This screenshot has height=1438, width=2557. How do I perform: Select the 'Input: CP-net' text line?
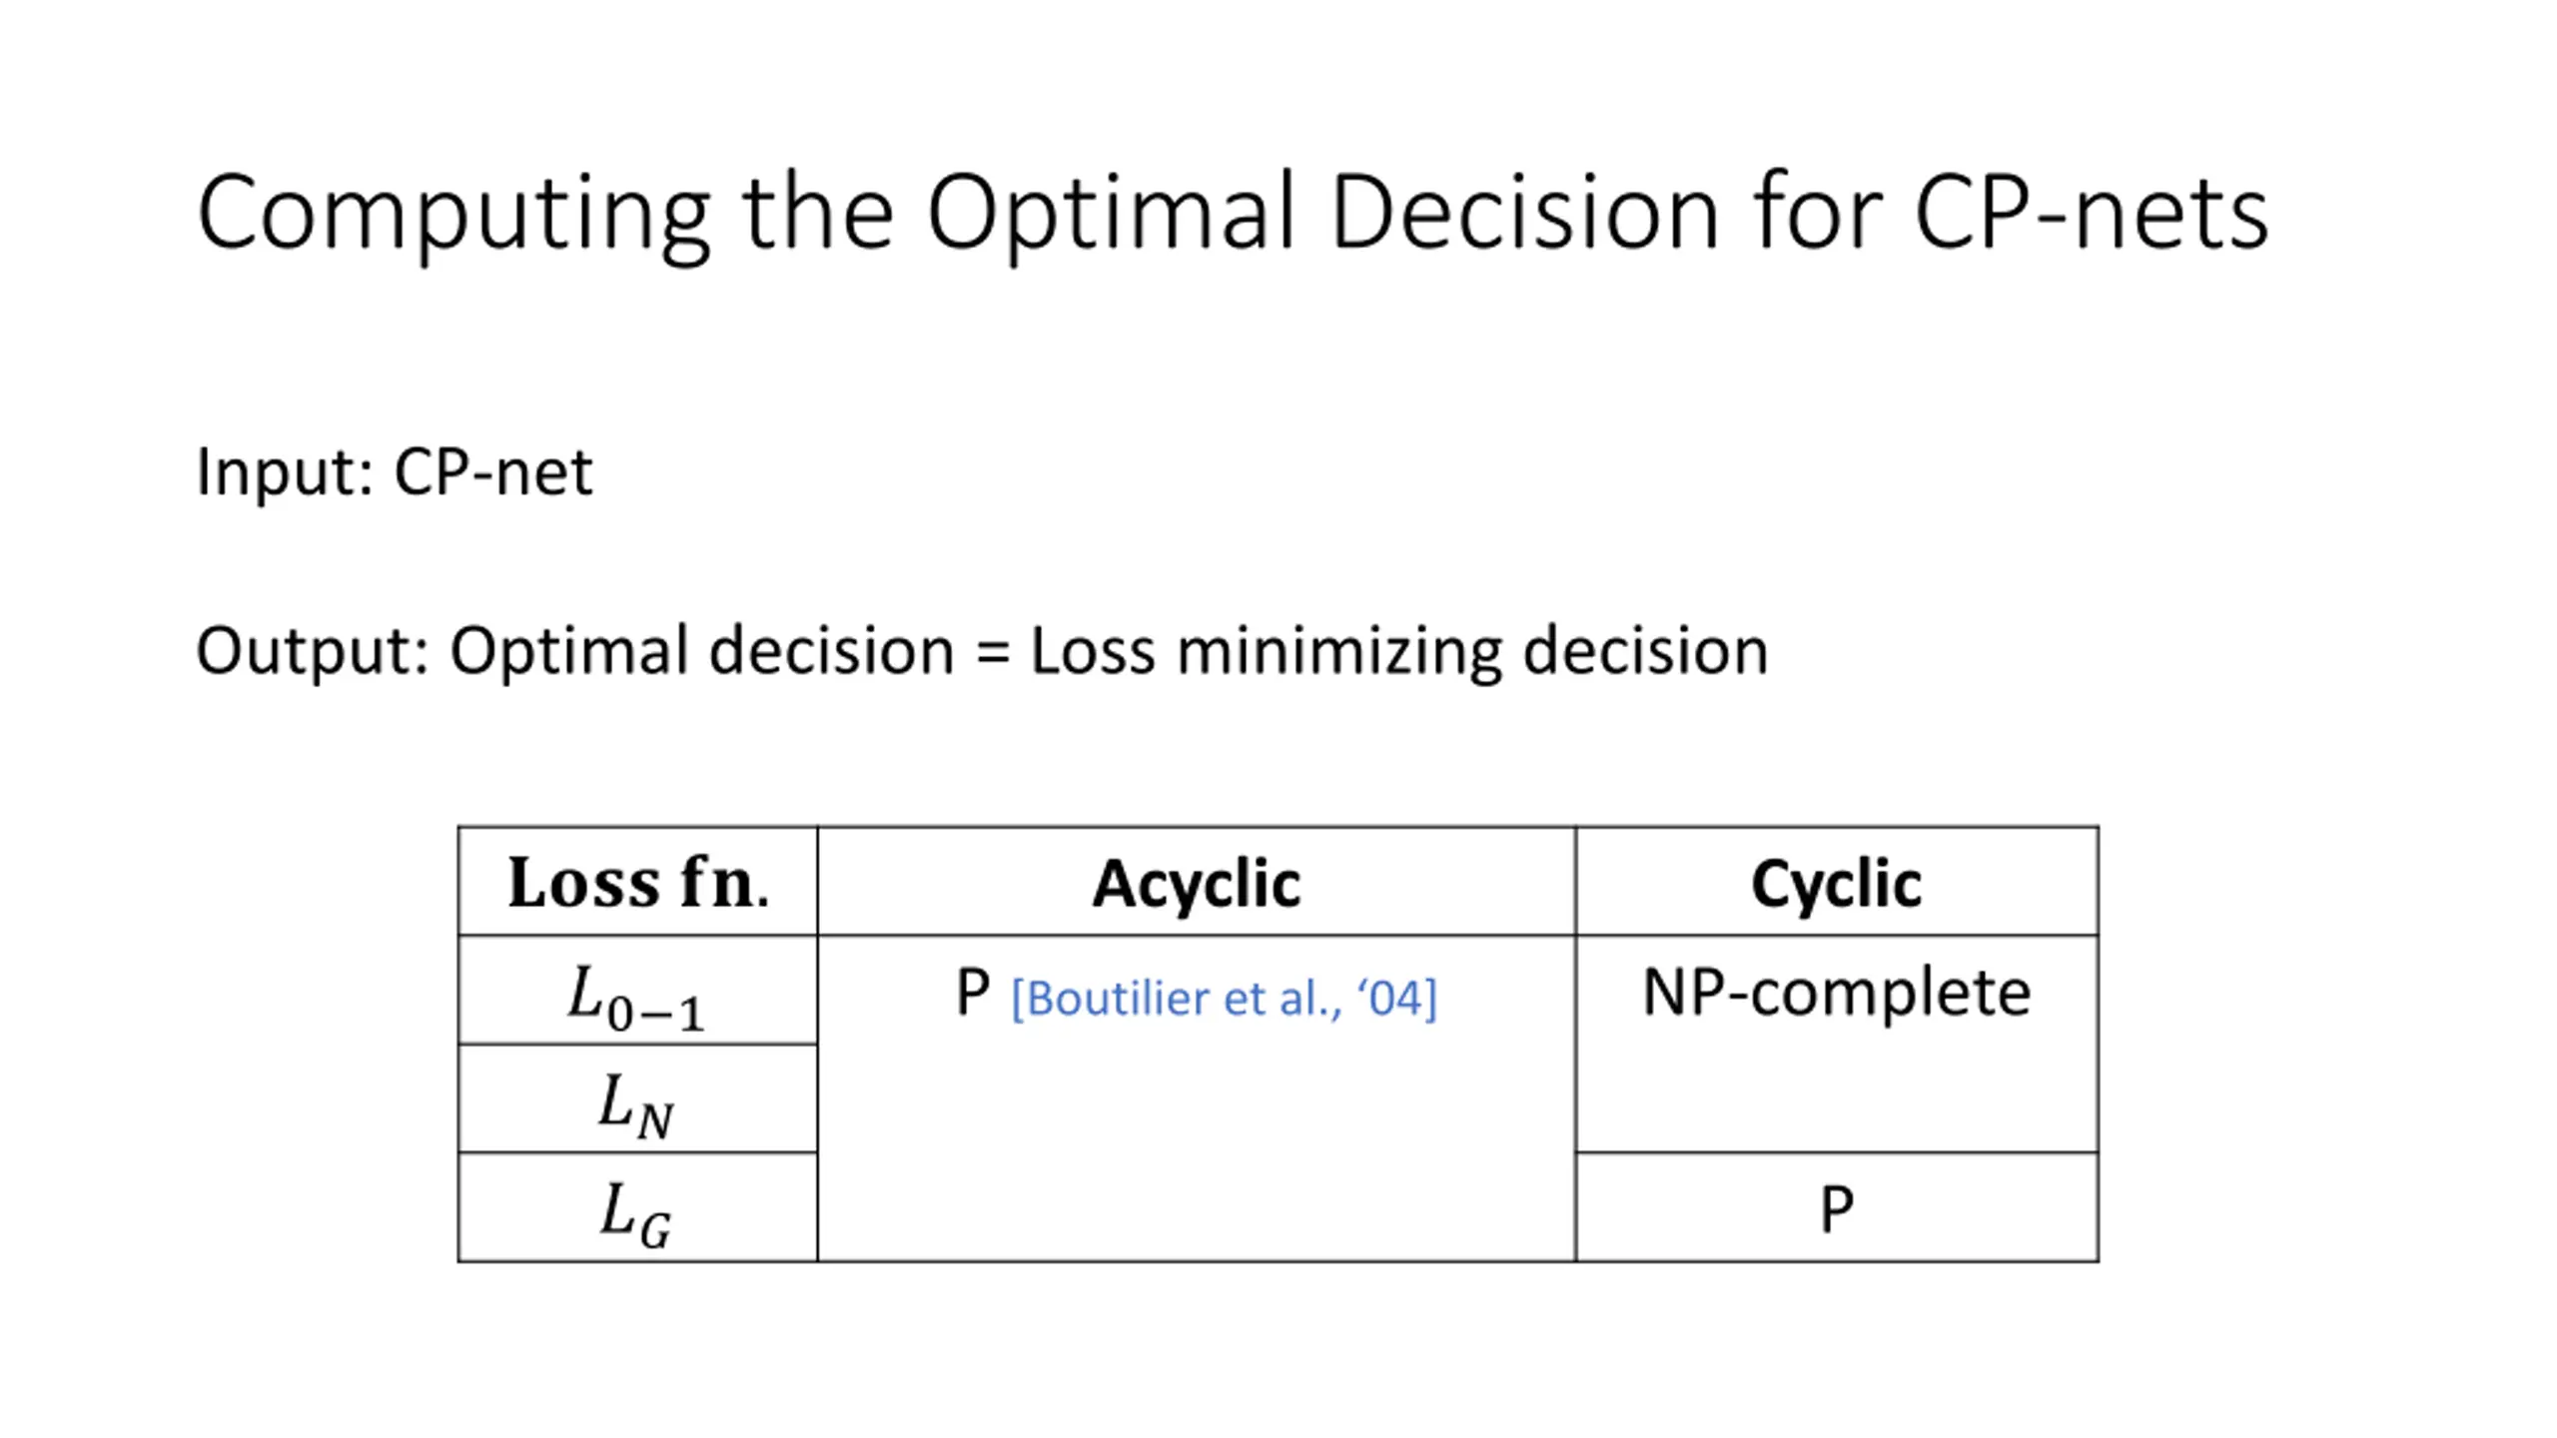coord(395,472)
